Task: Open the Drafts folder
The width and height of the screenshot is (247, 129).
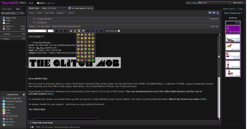Action: (8, 20)
